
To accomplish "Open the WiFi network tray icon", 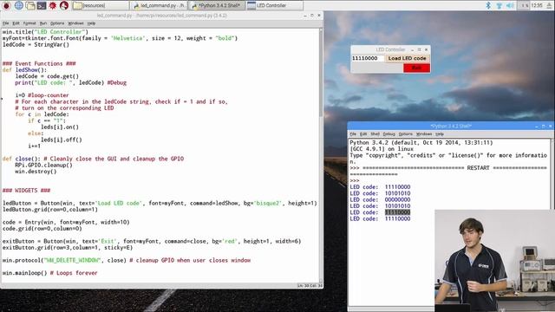I will [x=499, y=5].
